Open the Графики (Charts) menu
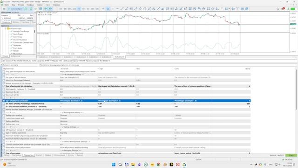The image size is (298, 168). (30, 5)
